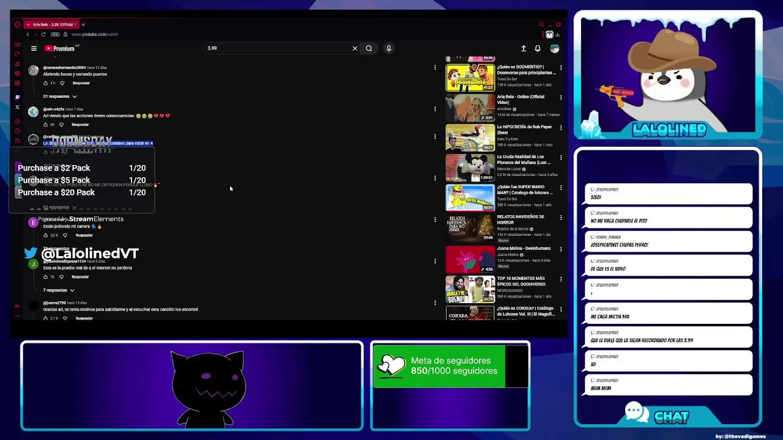
Task: Open 'TOP 10 MOMENTOS MÁS ÉPICOS' video thumbnail
Action: [470, 289]
